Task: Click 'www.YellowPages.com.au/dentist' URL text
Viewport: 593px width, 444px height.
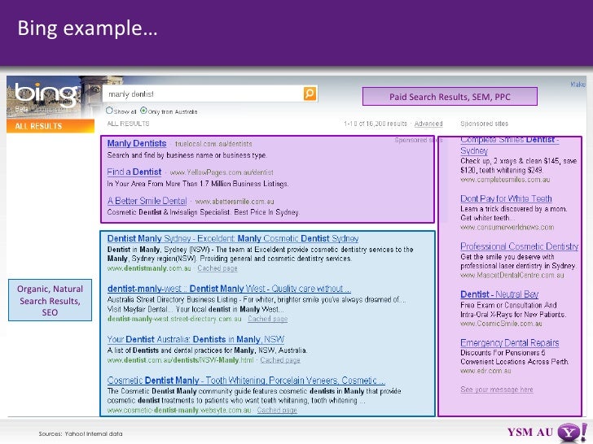Action: (x=222, y=172)
